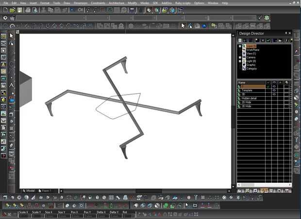301x219 pixels.
Task: Click the select cursor icon in bottom toolbar
Action: pos(187,205)
